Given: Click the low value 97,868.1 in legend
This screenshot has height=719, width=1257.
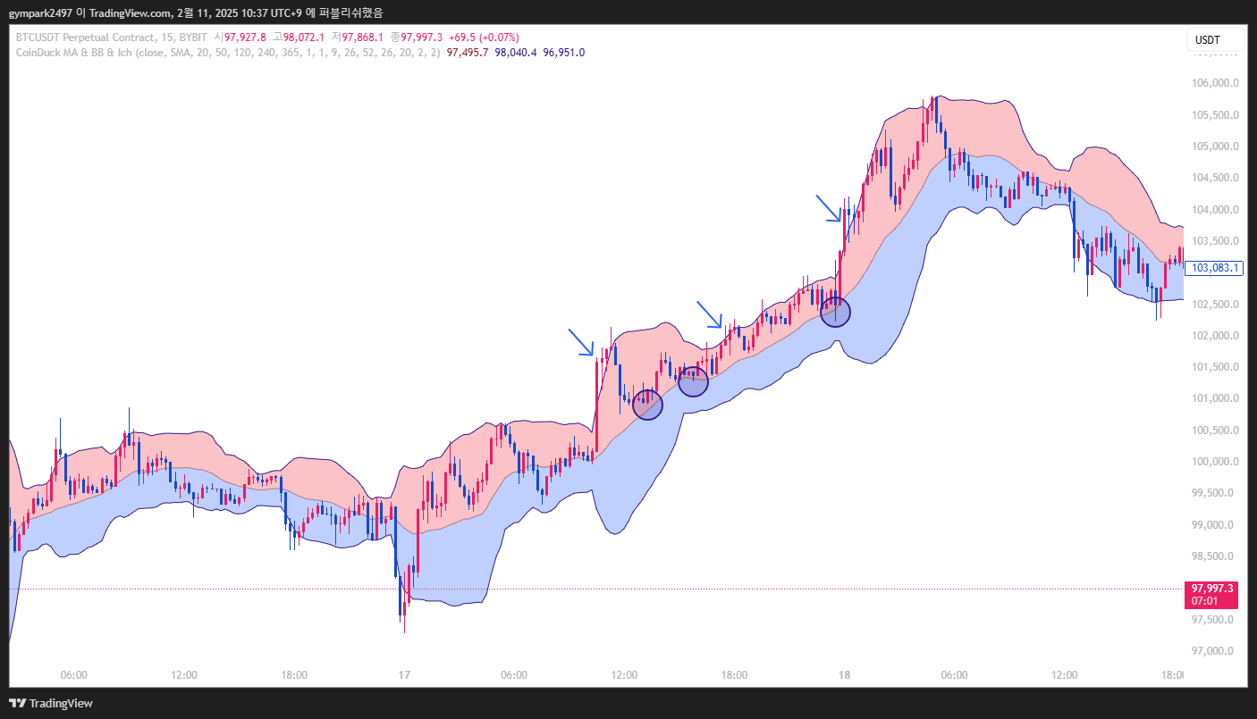Looking at the screenshot, I should pyautogui.click(x=363, y=37).
